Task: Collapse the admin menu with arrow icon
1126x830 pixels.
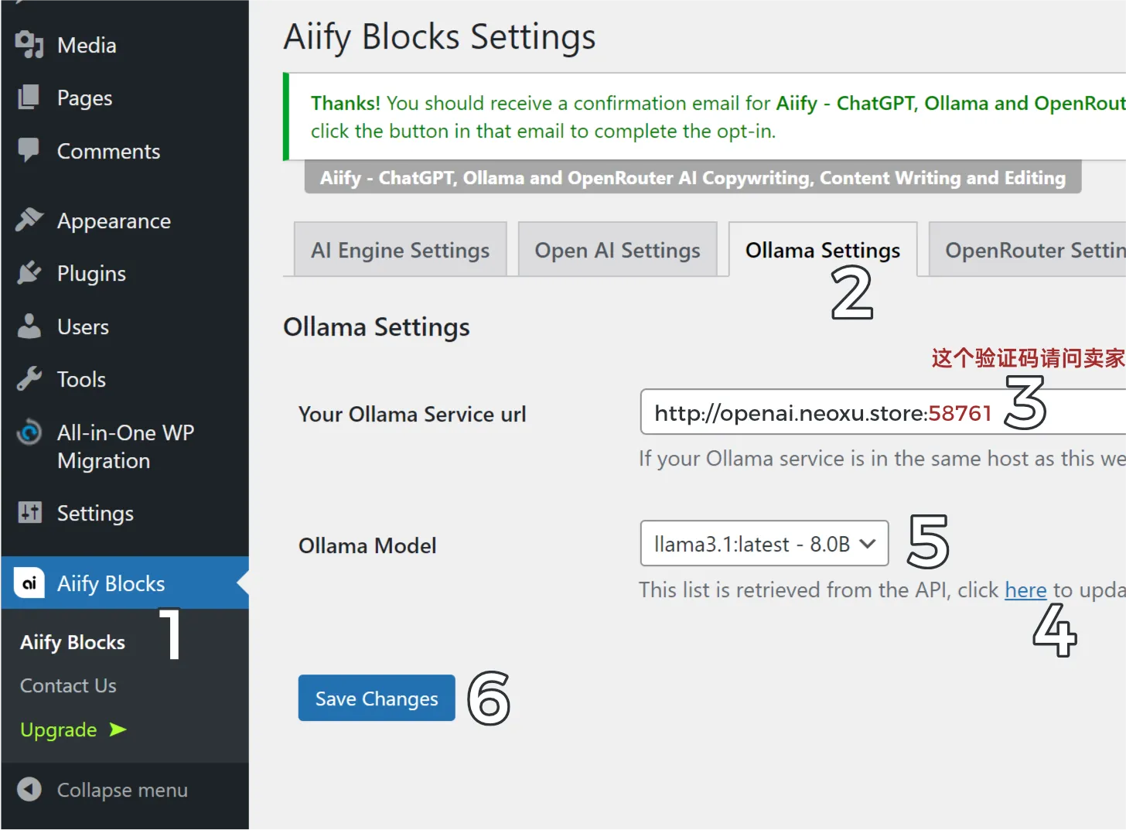Action: pyautogui.click(x=29, y=790)
